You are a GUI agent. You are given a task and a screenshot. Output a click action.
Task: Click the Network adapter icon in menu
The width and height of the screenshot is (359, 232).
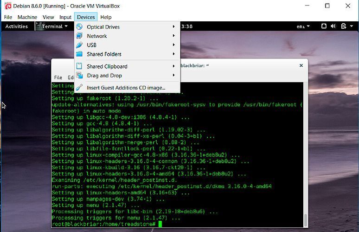[79, 36]
